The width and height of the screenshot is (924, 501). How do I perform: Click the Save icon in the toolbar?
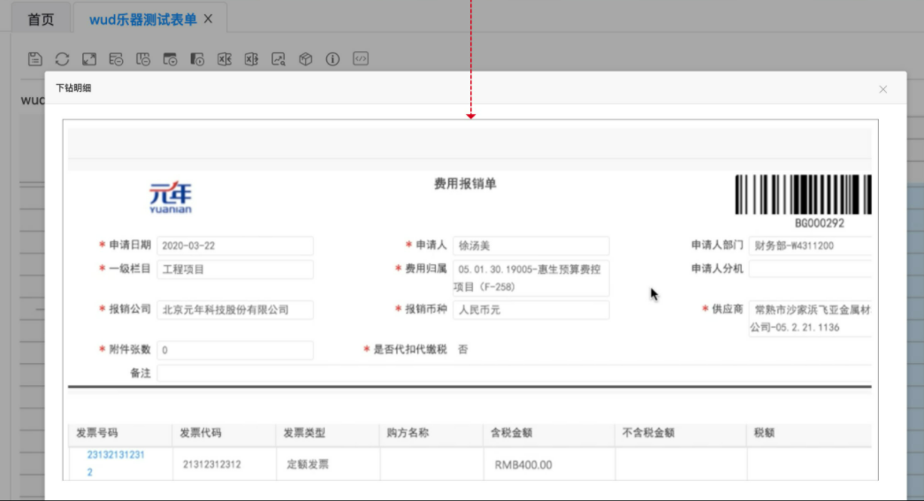35,59
